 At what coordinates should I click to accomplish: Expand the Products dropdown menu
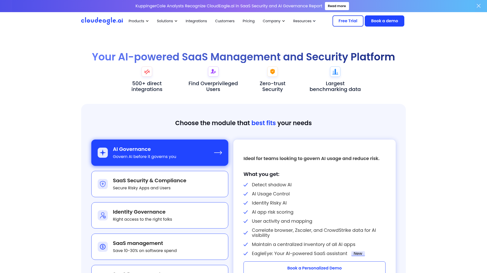[138, 21]
